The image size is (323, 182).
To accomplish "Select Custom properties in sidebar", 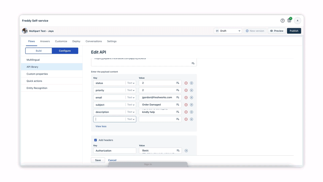I will pyautogui.click(x=52, y=74).
